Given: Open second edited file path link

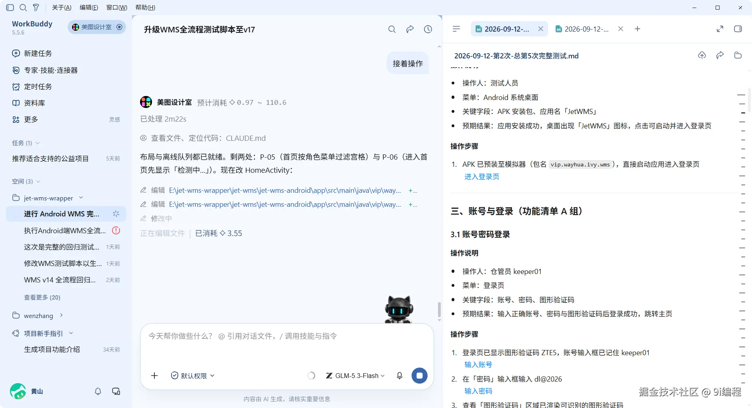Looking at the screenshot, I should (285, 204).
